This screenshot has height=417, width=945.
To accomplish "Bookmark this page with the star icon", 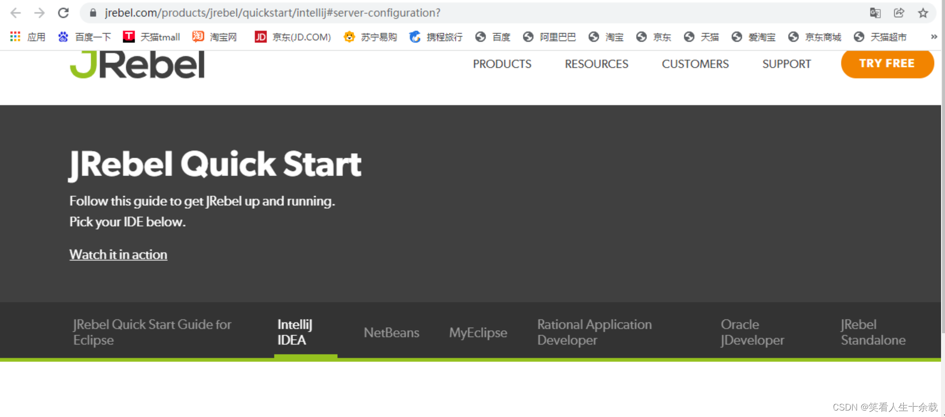I will [923, 13].
